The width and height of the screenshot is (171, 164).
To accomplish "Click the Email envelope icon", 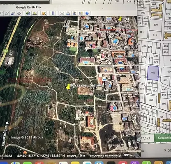I will click(62, 13).
